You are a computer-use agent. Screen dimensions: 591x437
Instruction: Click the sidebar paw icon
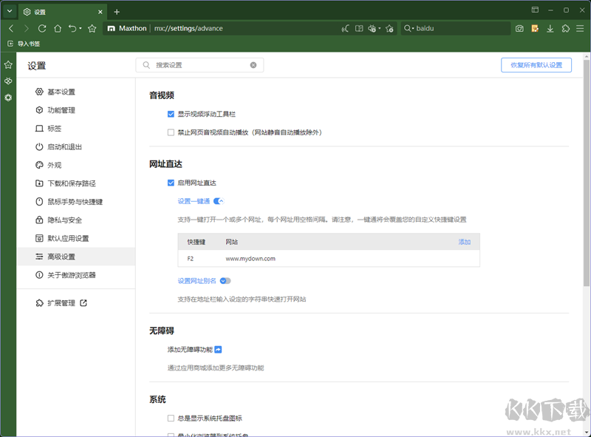(8, 81)
